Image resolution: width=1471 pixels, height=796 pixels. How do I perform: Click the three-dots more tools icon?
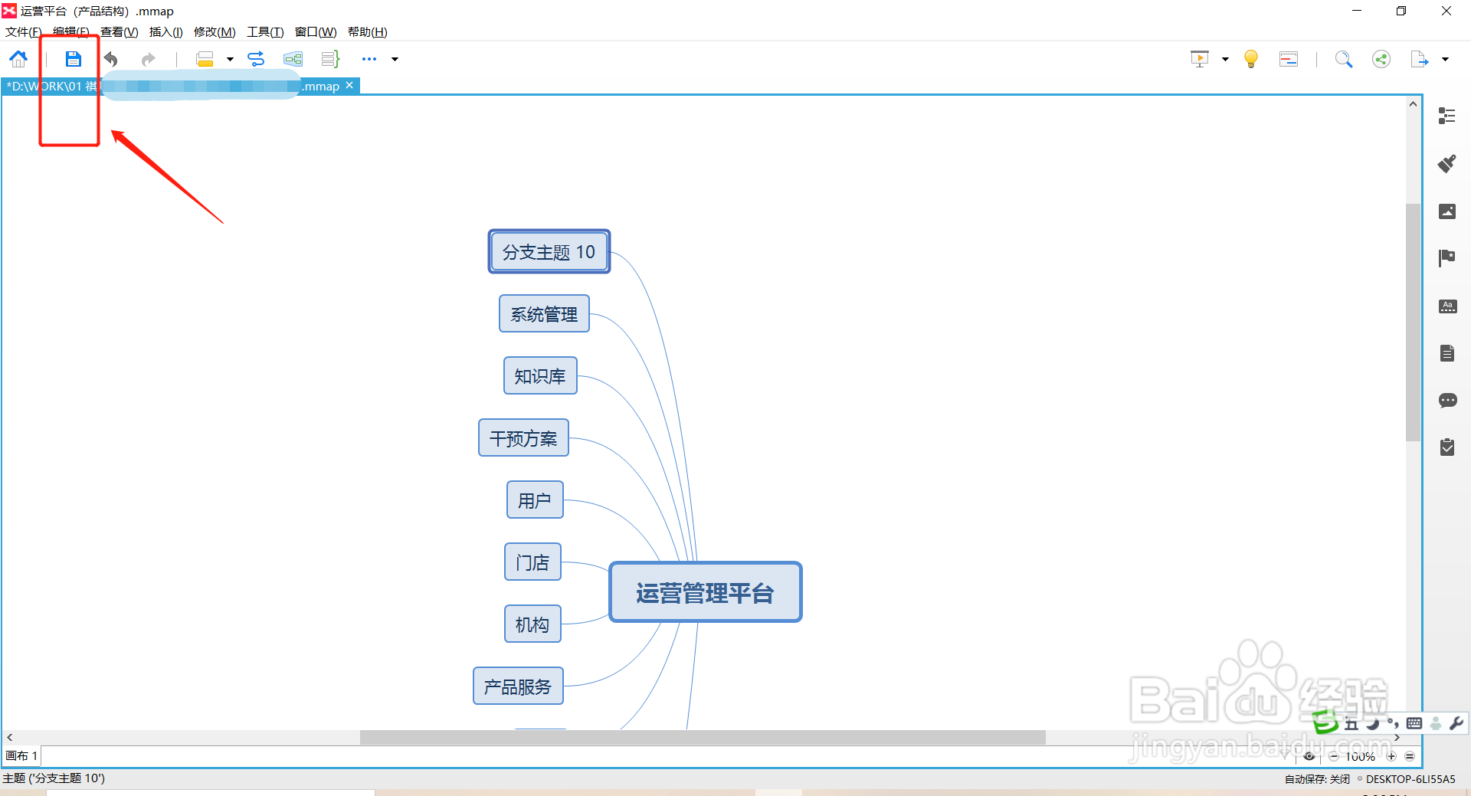click(x=369, y=59)
